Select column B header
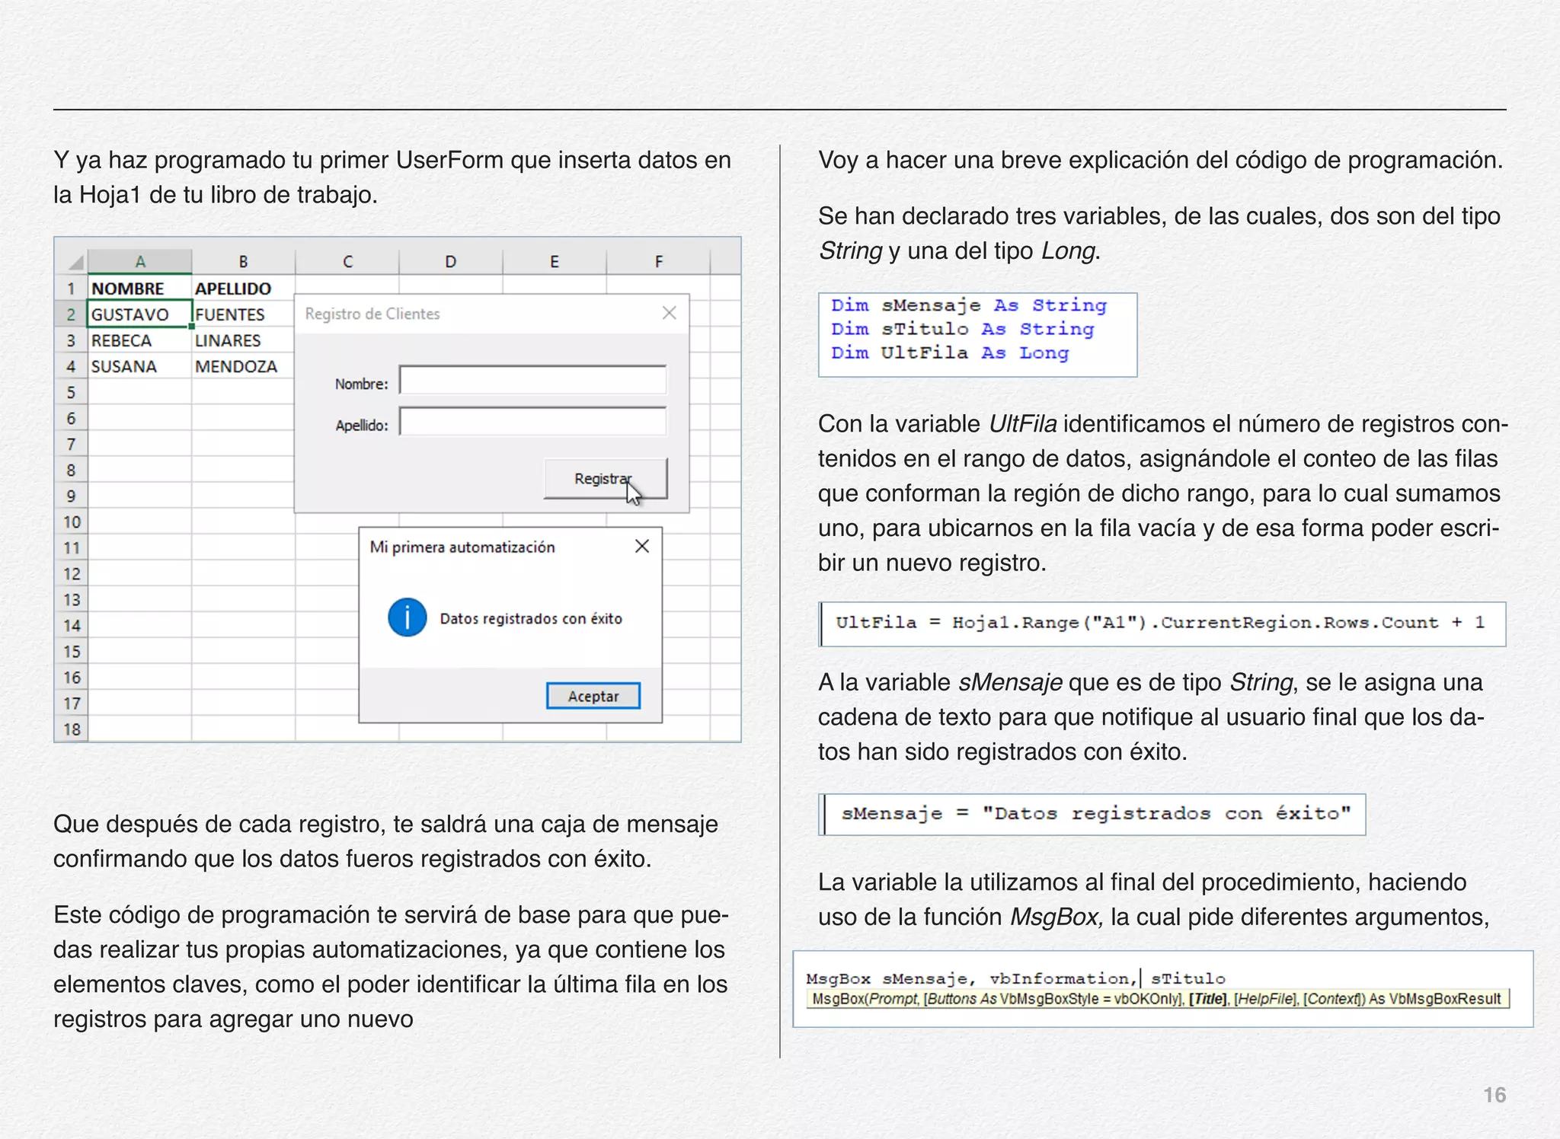 click(x=244, y=262)
